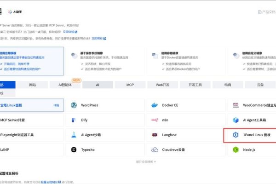Open the 产品文档 link text
Screen dimensions: 276x184
click(269, 12)
